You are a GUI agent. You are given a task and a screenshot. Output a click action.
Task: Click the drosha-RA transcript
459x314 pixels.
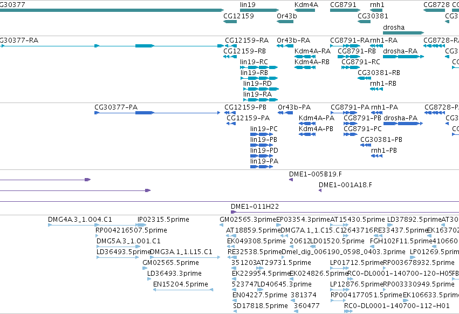point(403,57)
